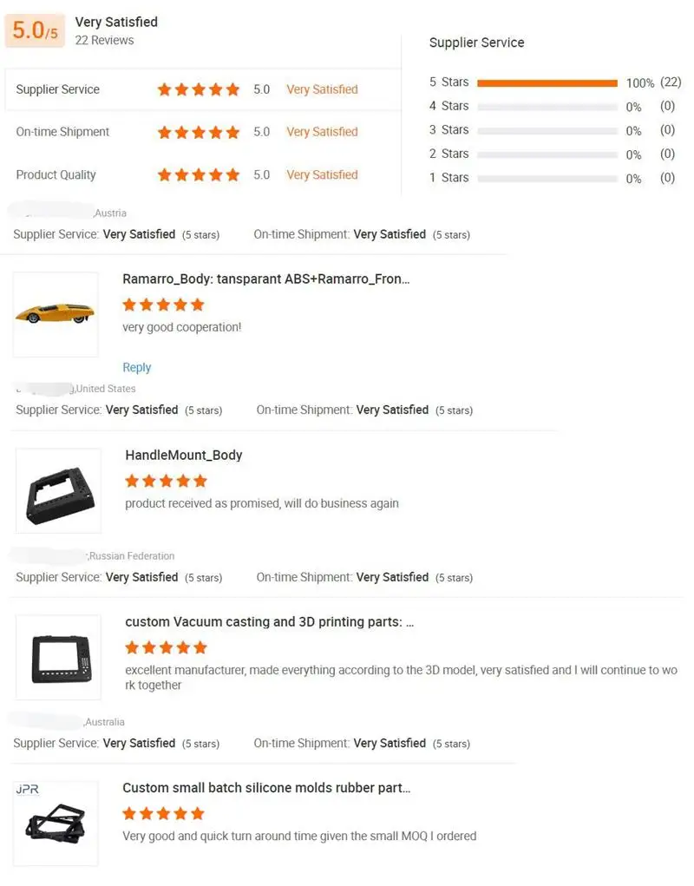Viewport: 694px width, 886px height.
Task: Click a star in the silicone molds review
Action: 163,814
